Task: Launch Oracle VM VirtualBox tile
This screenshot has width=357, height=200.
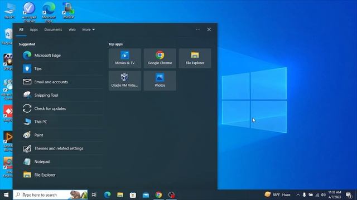Action: (x=125, y=81)
